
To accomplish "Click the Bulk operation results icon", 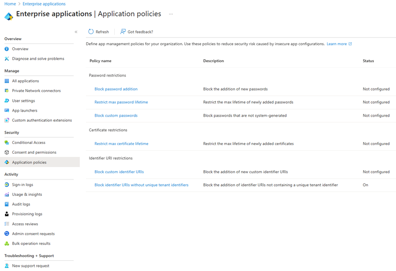I will tap(7, 244).
